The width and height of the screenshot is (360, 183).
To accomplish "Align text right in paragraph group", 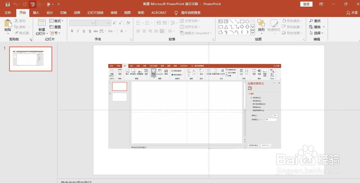I will coord(150,31).
